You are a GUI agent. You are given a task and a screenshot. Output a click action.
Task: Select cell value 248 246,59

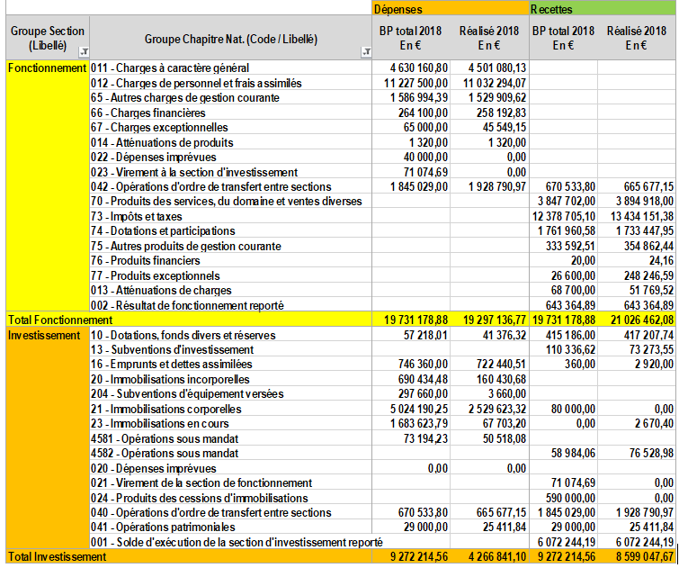pos(648,275)
